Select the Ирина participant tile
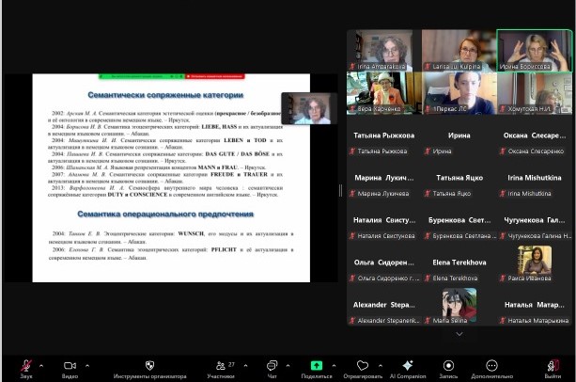The height and width of the screenshot is (382, 576). (x=459, y=135)
